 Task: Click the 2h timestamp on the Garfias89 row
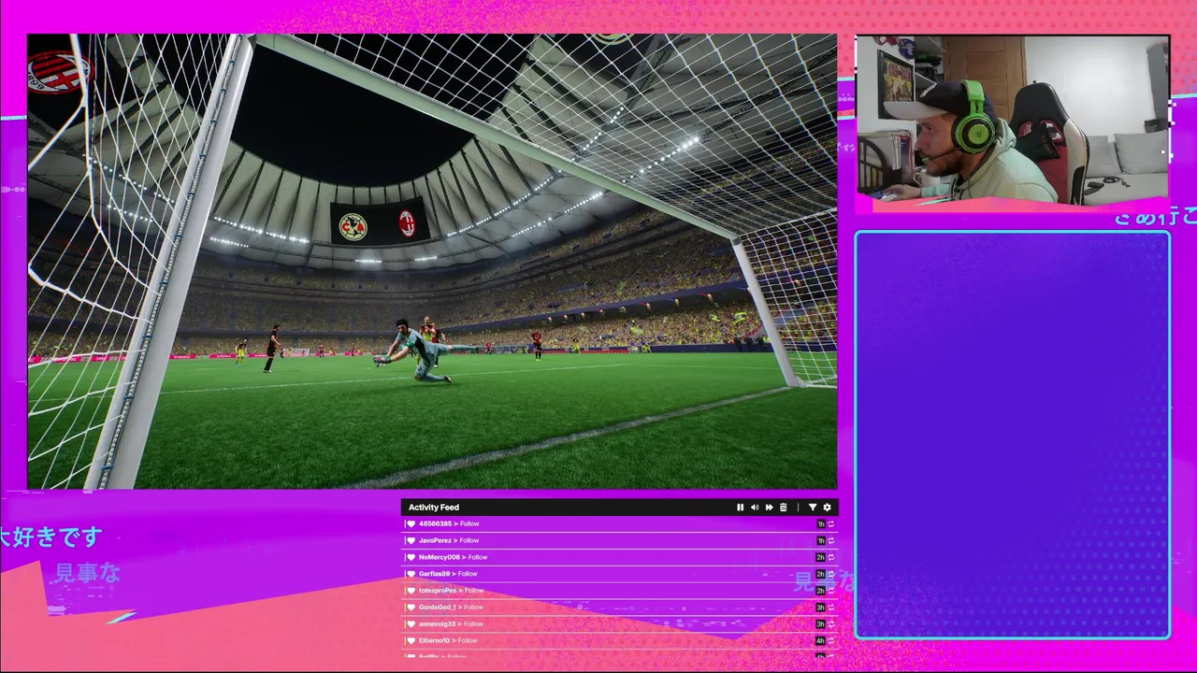tap(821, 574)
